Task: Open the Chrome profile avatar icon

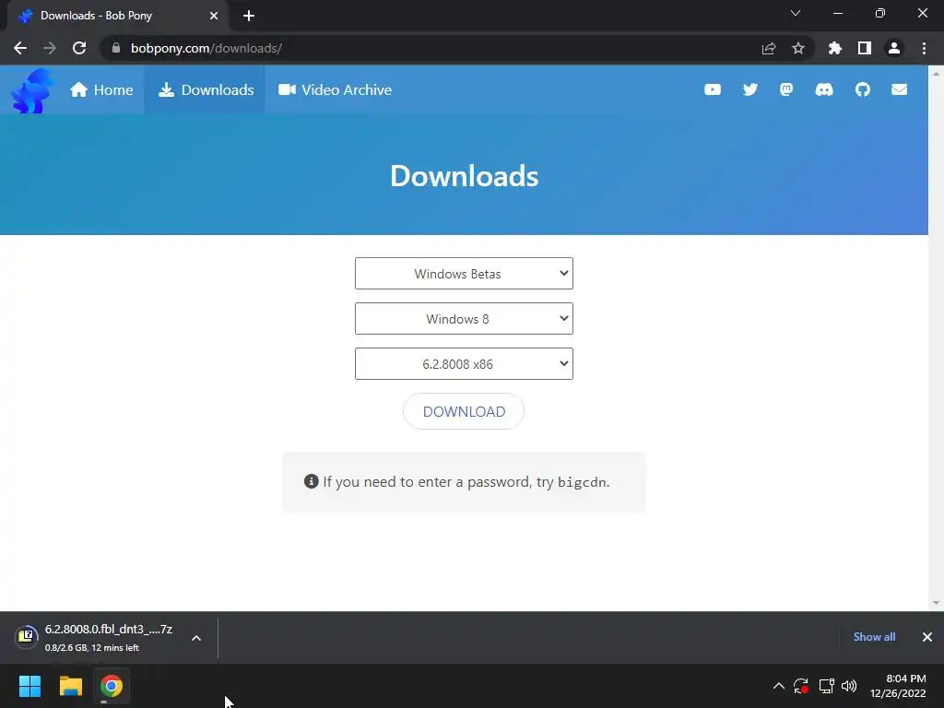Action: 894,48
